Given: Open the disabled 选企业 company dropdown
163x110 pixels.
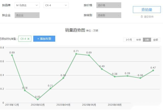Looking at the screenshot, I should [x=27, y=15].
